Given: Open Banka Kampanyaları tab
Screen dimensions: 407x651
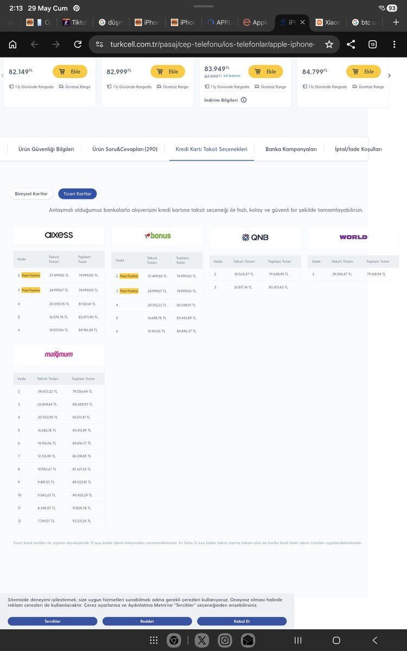Looking at the screenshot, I should pos(291,149).
